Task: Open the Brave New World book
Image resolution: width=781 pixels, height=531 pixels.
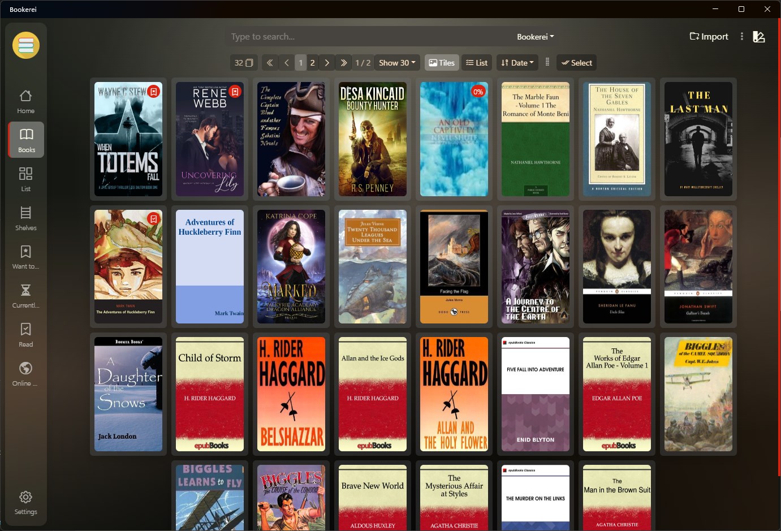Action: (x=373, y=498)
